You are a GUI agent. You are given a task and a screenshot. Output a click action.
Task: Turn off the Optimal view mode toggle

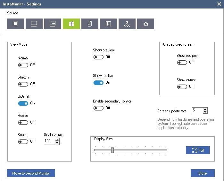pyautogui.click(x=23, y=103)
